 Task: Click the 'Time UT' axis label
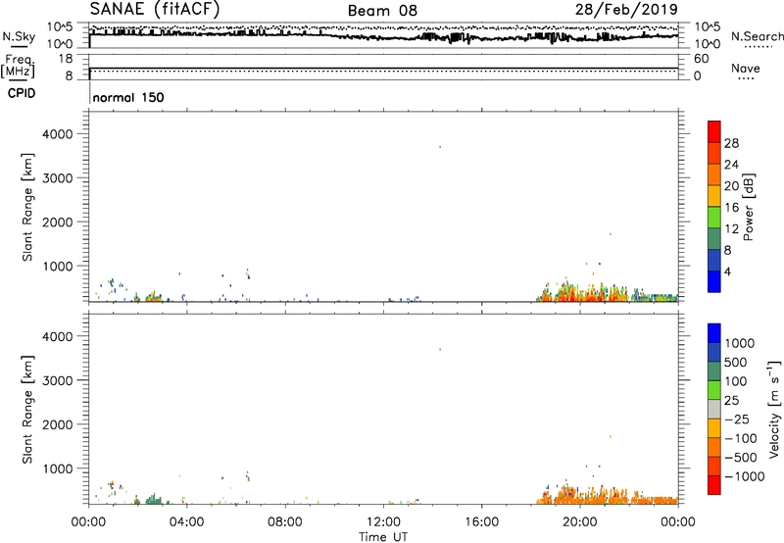point(383,537)
